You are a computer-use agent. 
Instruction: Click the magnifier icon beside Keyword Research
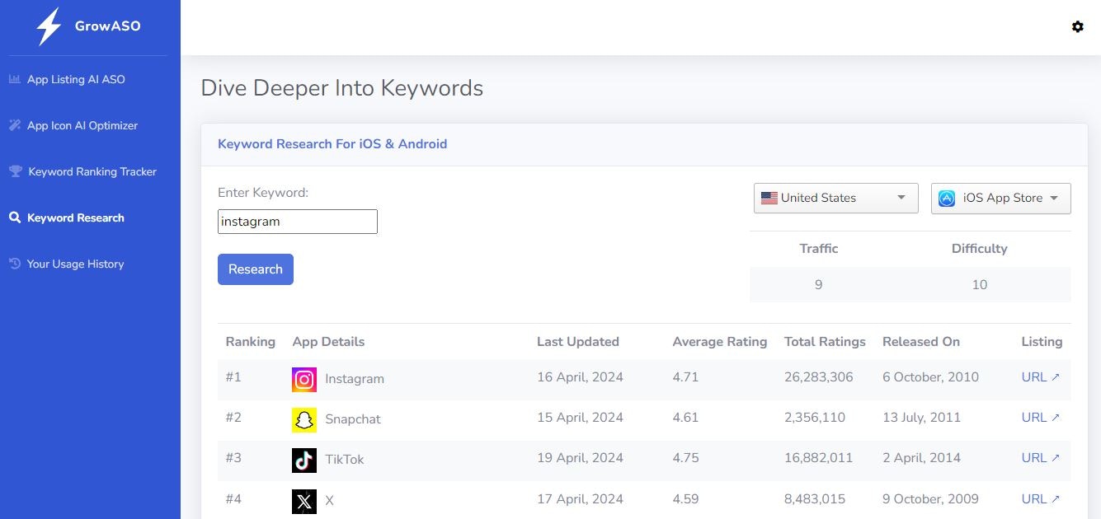point(14,217)
